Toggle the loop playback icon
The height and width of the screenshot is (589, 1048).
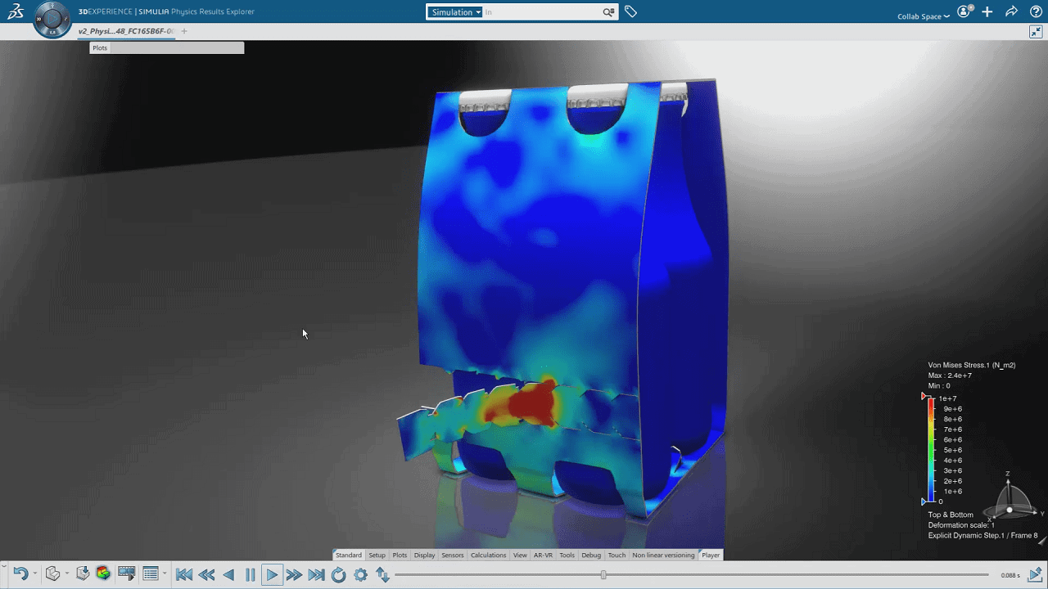pyautogui.click(x=338, y=575)
